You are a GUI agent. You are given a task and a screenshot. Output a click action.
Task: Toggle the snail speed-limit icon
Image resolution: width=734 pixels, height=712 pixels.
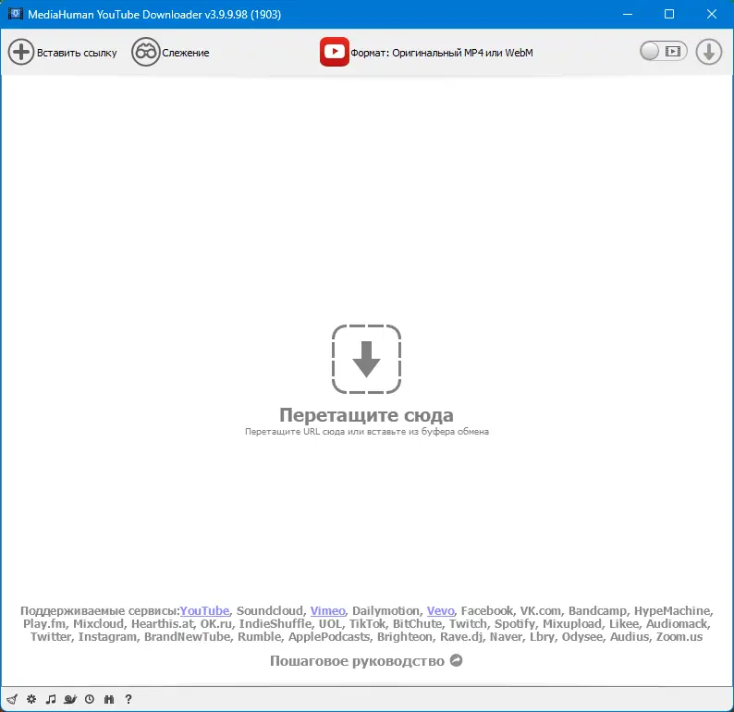70,699
